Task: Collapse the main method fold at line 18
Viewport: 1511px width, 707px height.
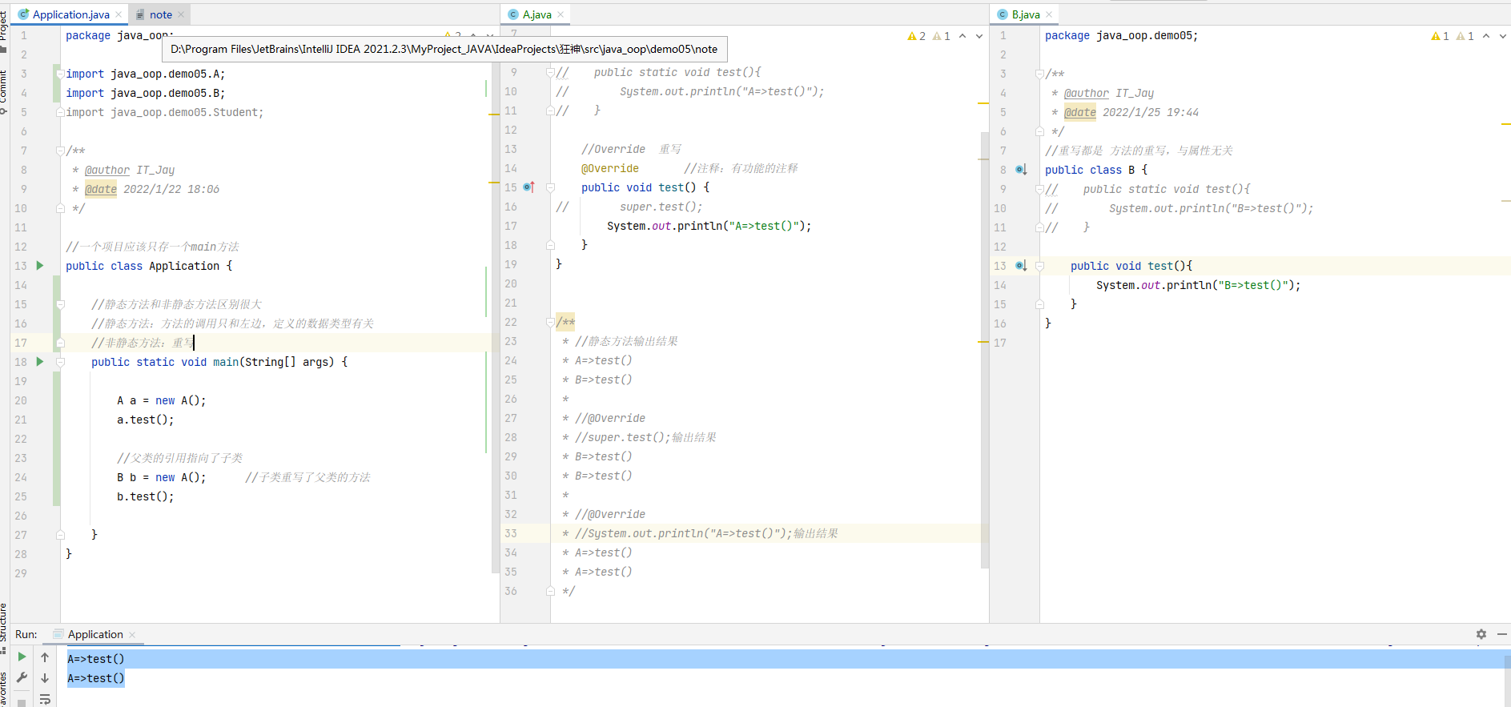Action: coord(60,362)
